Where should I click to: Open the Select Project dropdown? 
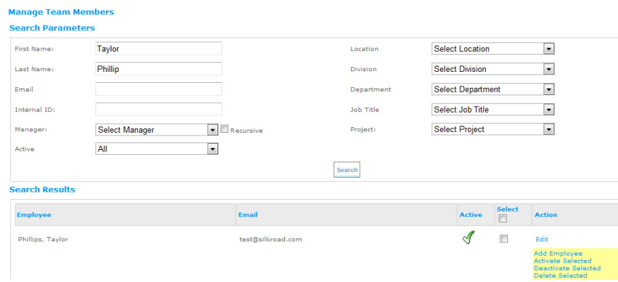tap(493, 129)
